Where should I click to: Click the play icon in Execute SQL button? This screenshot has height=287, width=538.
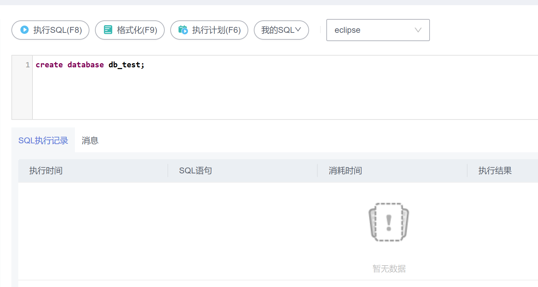click(x=25, y=30)
